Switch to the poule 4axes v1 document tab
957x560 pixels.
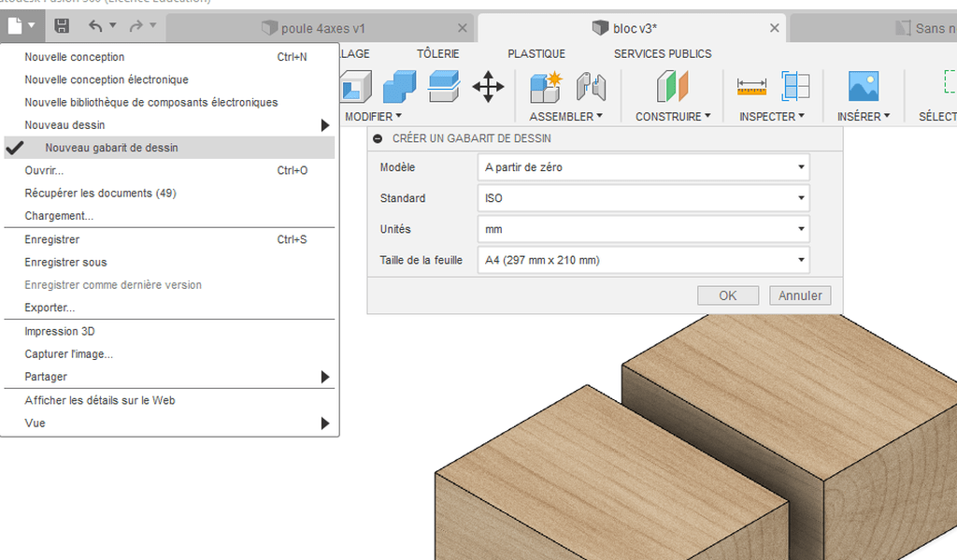coord(321,28)
